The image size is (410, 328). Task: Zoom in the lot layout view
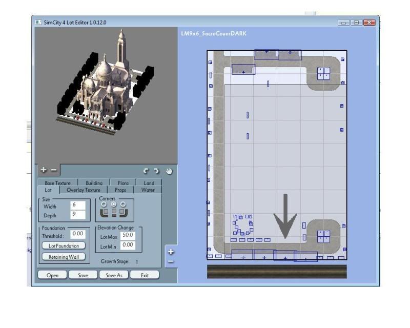[x=171, y=252]
